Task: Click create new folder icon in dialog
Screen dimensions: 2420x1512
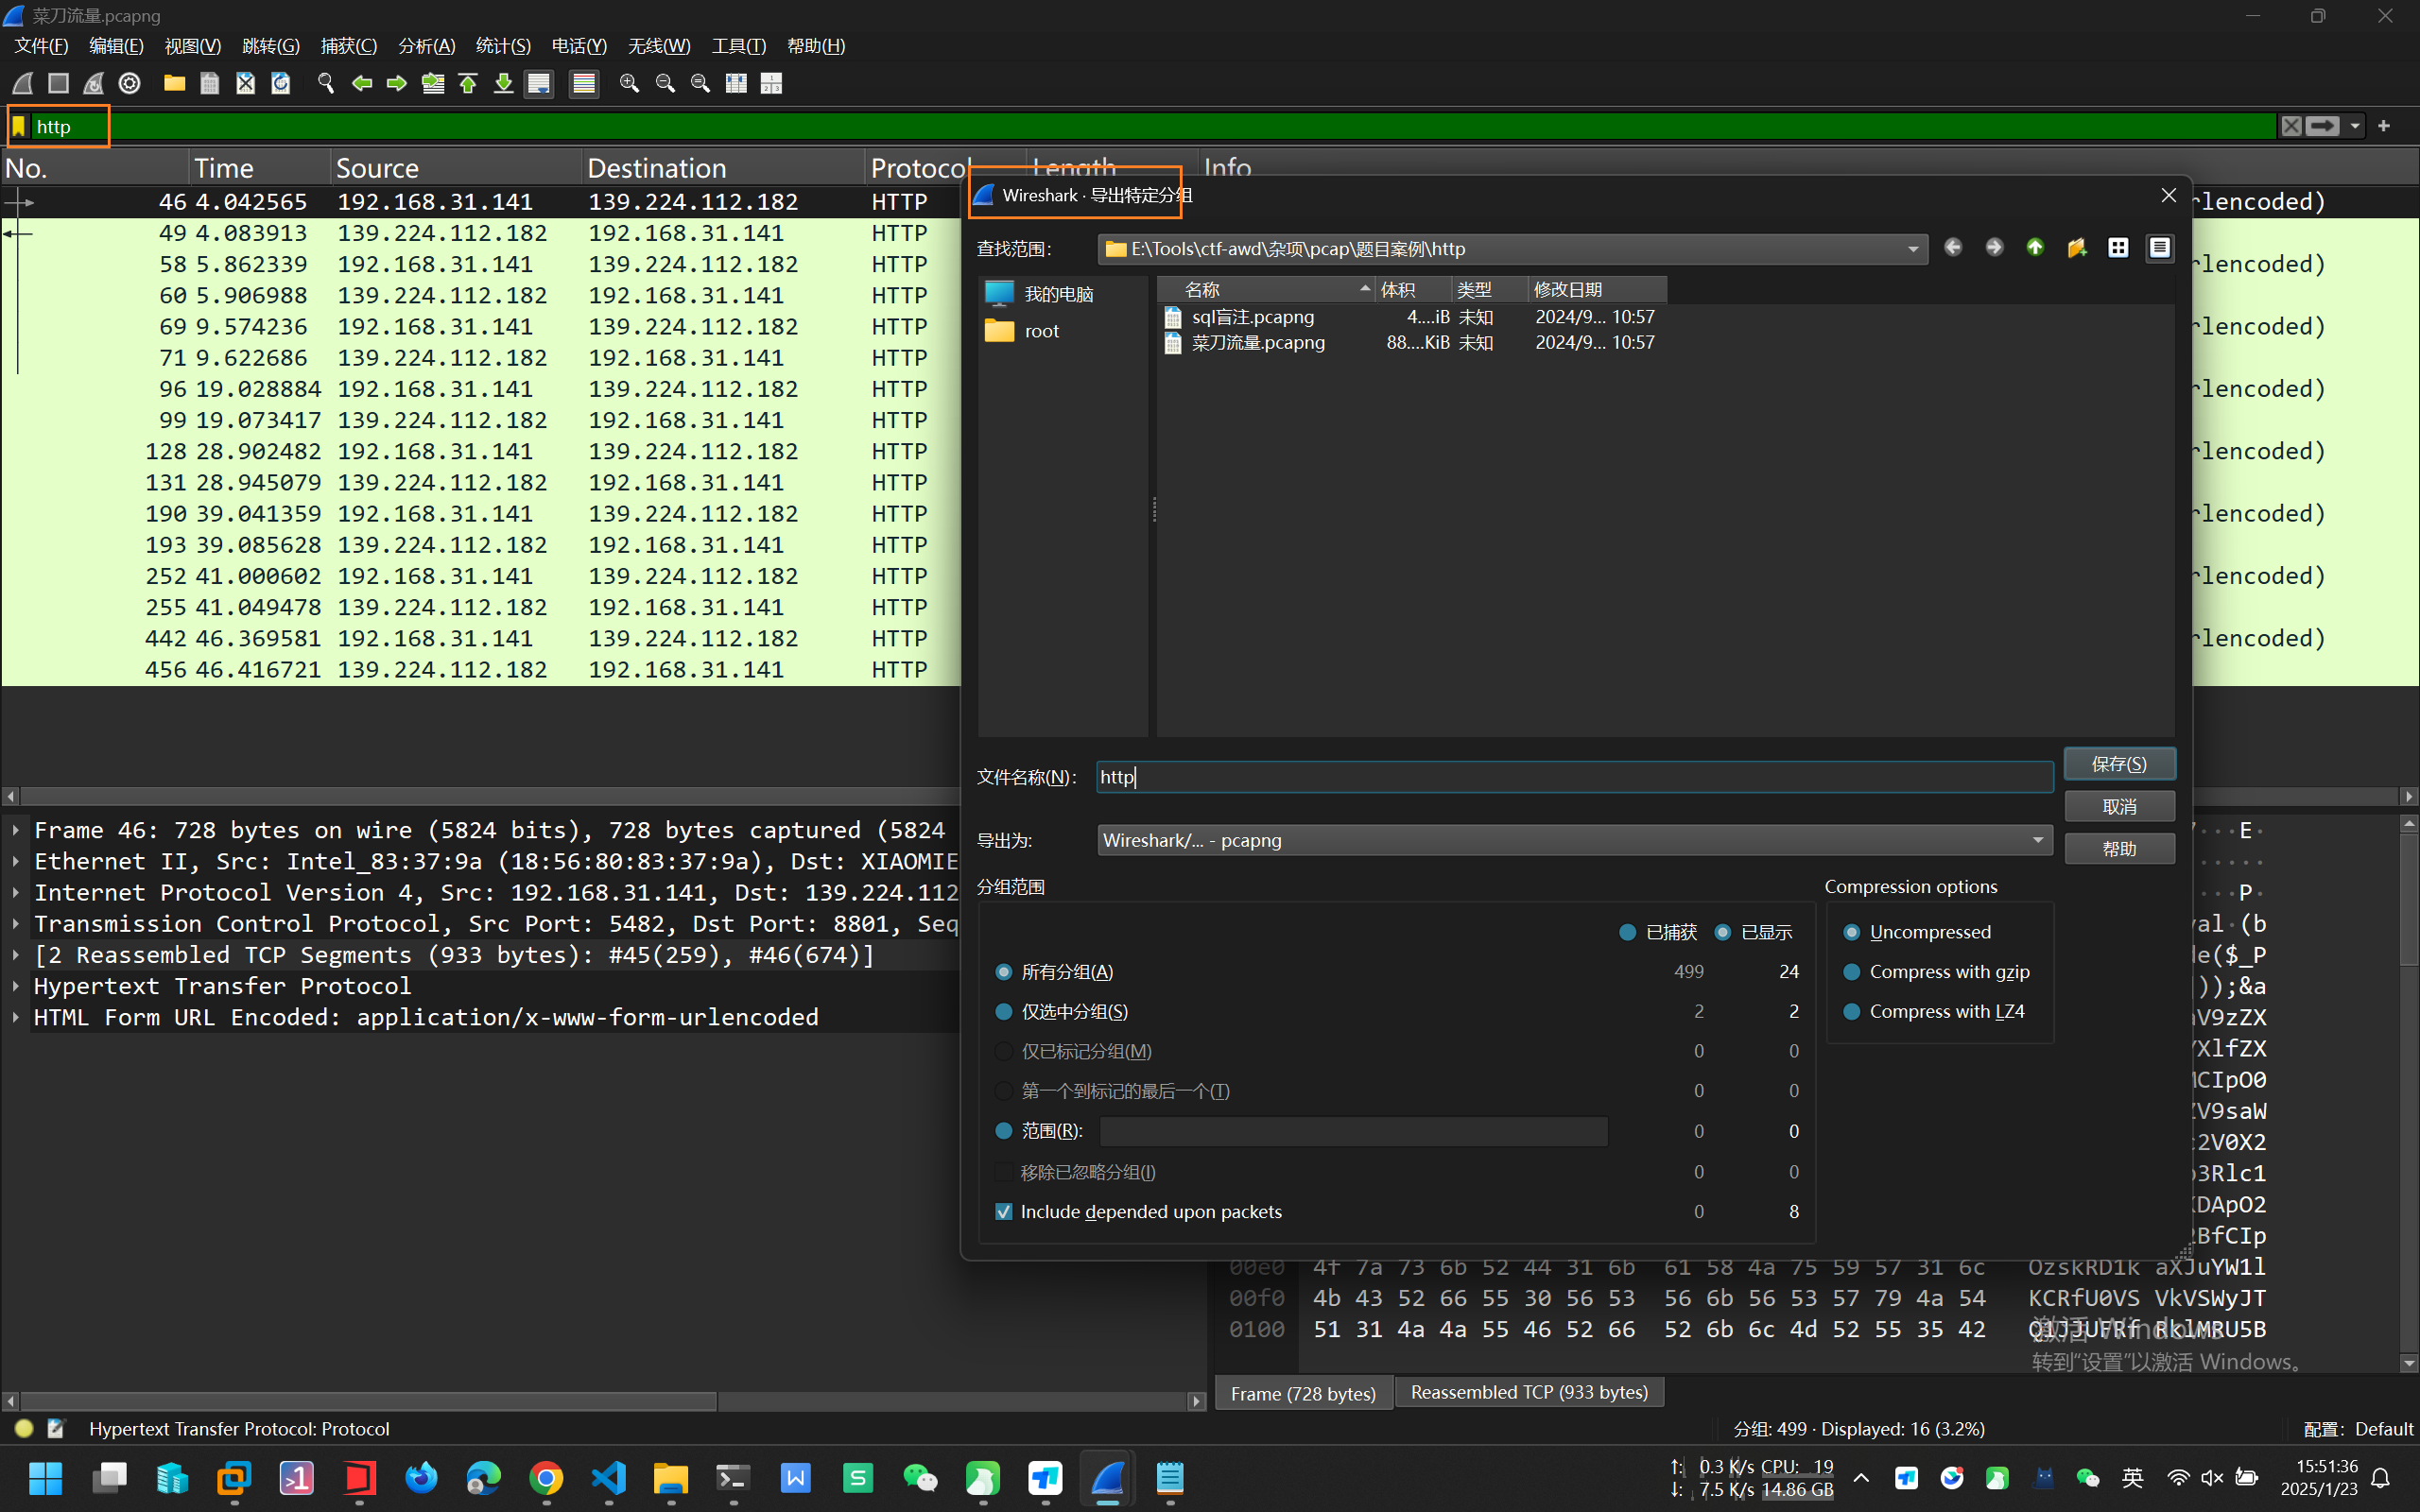Action: 2076,248
